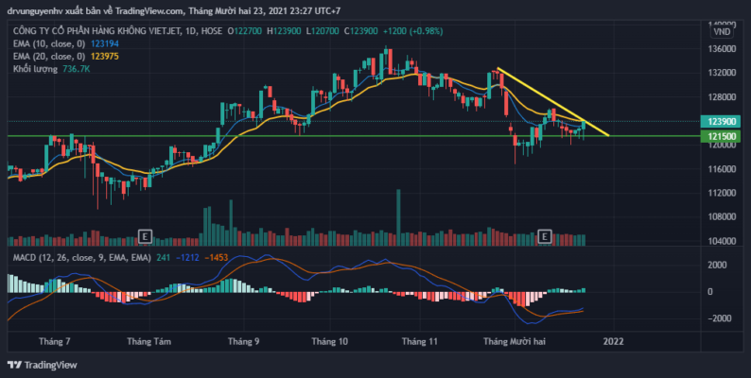Click the Tháng 10 time axis label
This screenshot has height=378, width=751.
click(329, 342)
